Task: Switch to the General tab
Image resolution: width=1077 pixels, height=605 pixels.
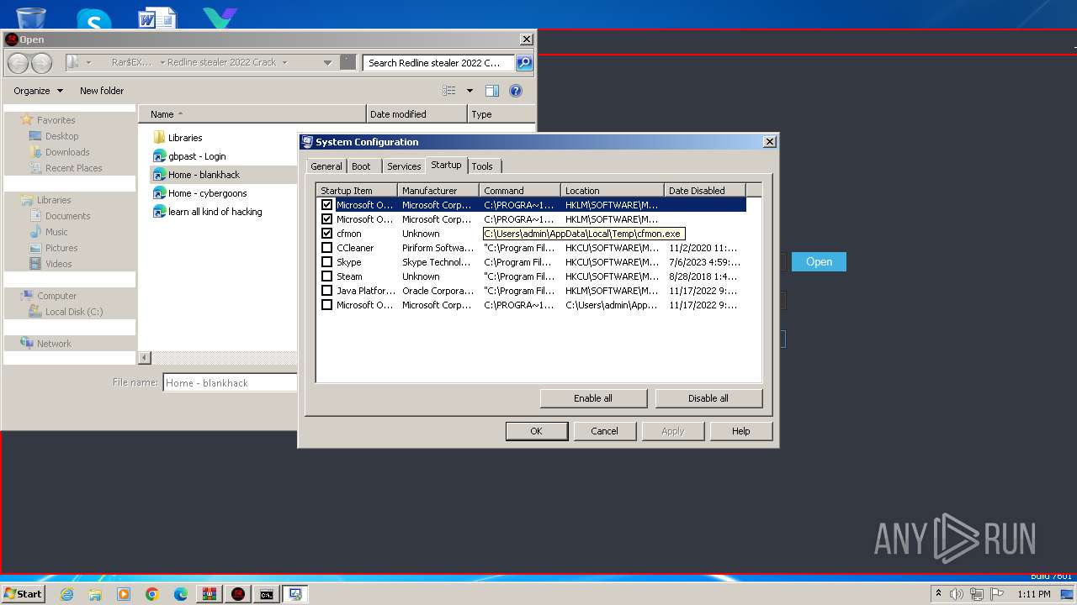Action: click(x=326, y=166)
